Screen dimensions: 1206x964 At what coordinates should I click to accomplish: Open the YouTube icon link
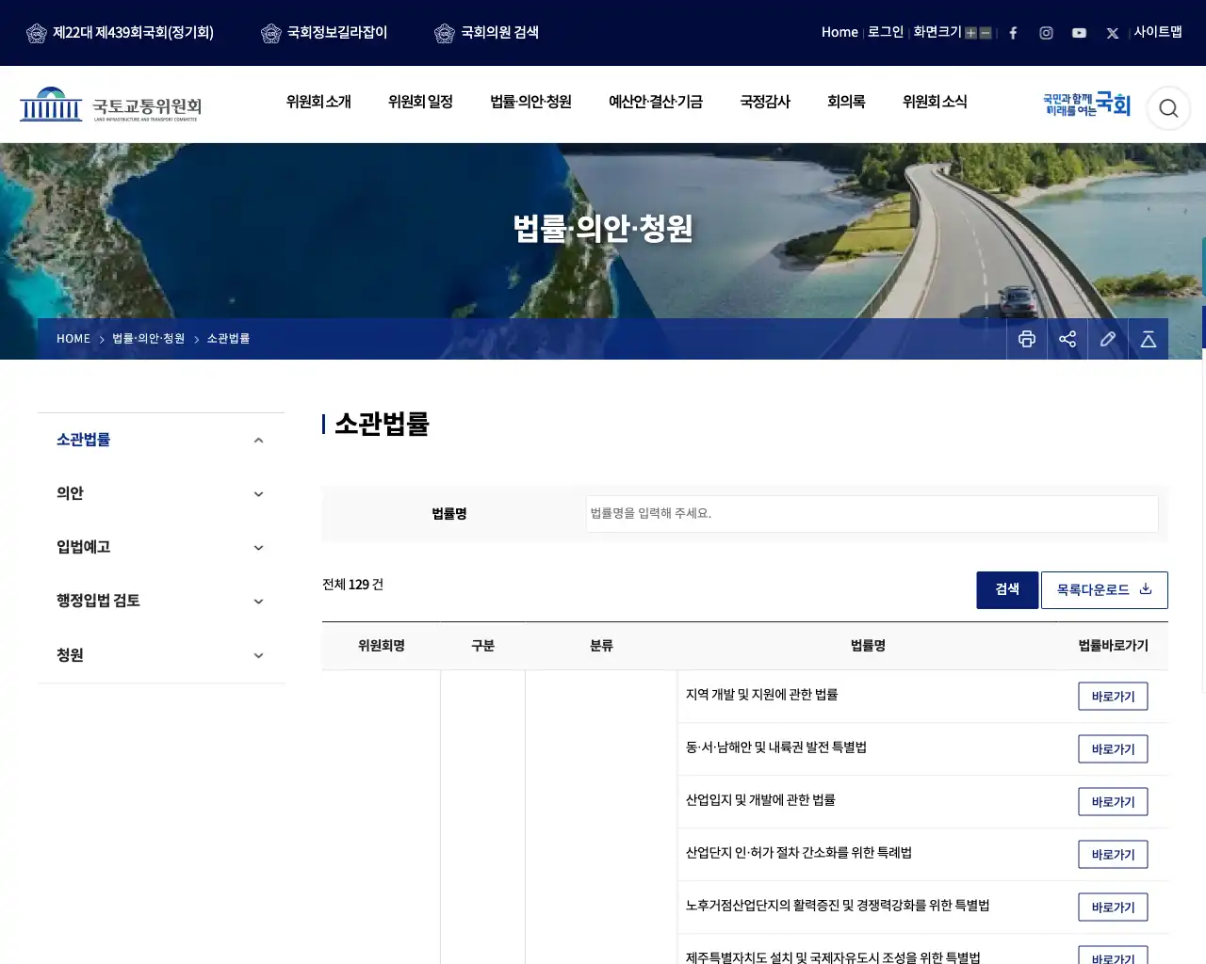pos(1079,33)
